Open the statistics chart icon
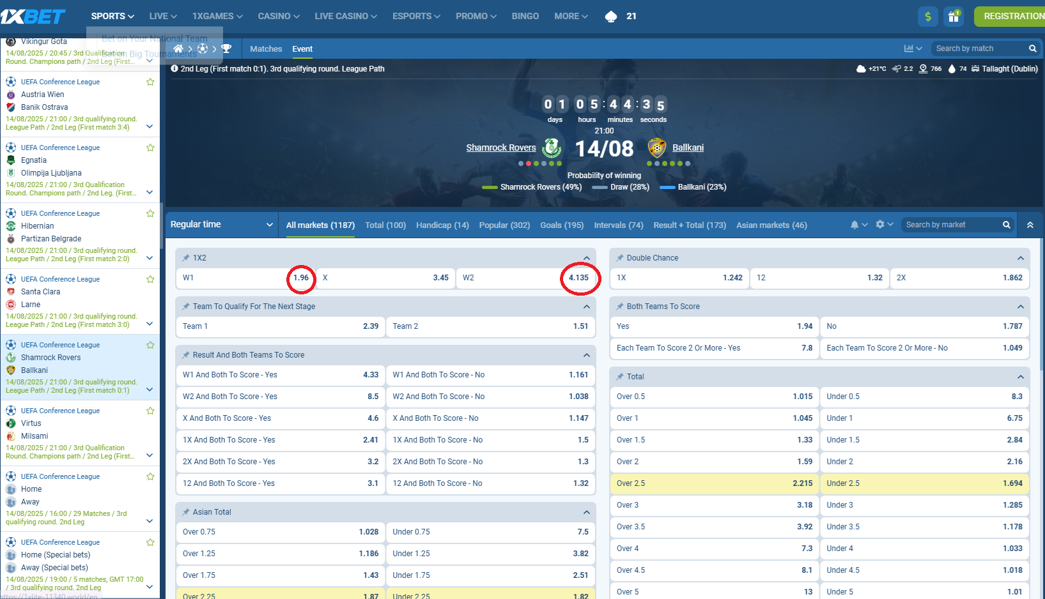This screenshot has width=1045, height=599. click(909, 49)
